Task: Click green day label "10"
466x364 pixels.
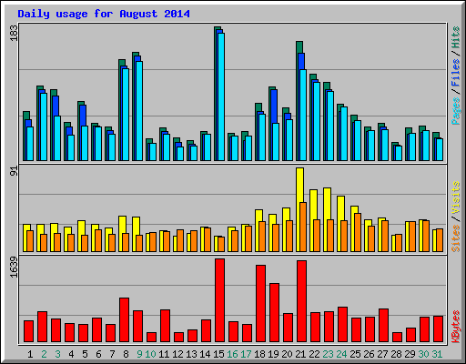Action: tap(150, 354)
